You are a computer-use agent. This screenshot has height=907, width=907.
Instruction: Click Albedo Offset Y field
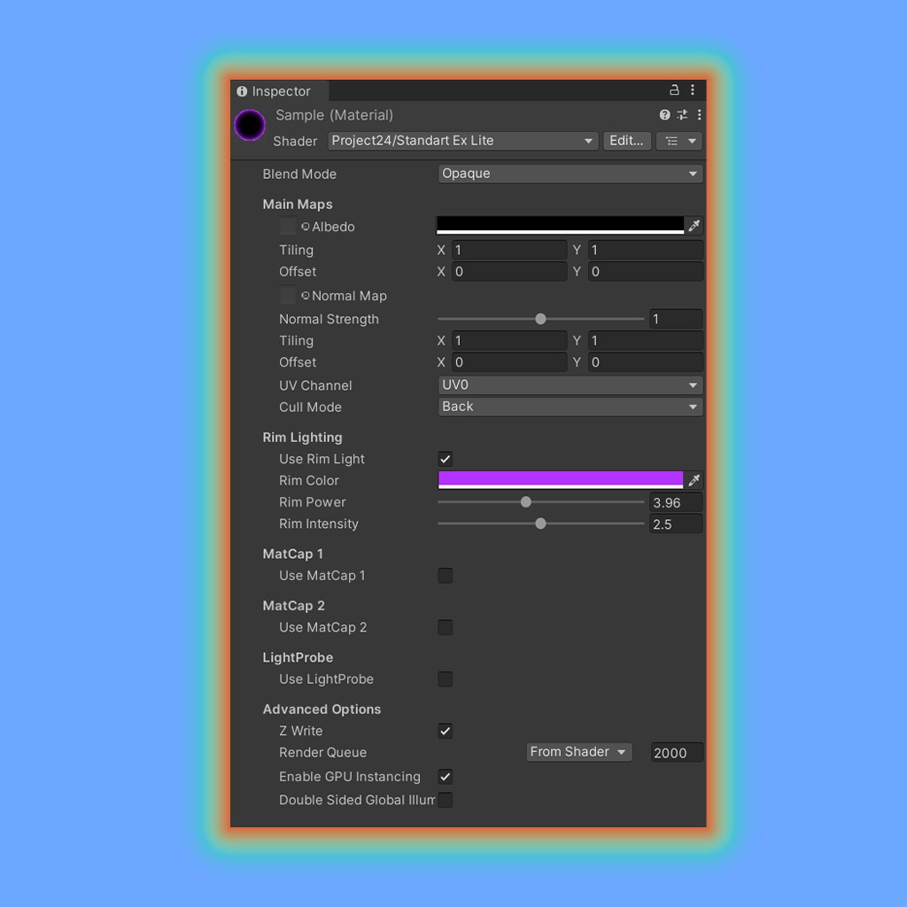coord(646,271)
